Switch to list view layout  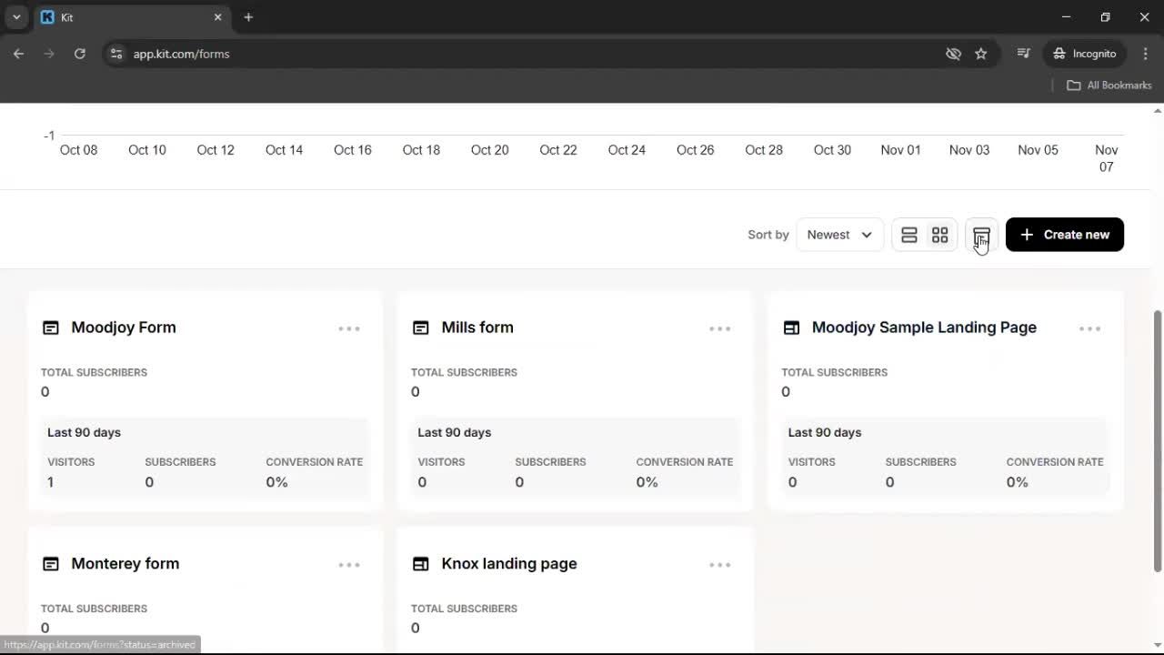pyautogui.click(x=909, y=235)
